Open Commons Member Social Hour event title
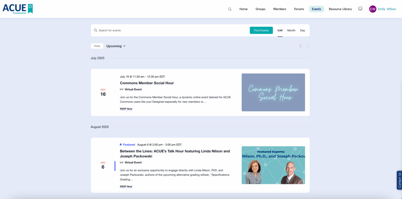Image resolution: width=402 pixels, height=199 pixels. [147, 83]
